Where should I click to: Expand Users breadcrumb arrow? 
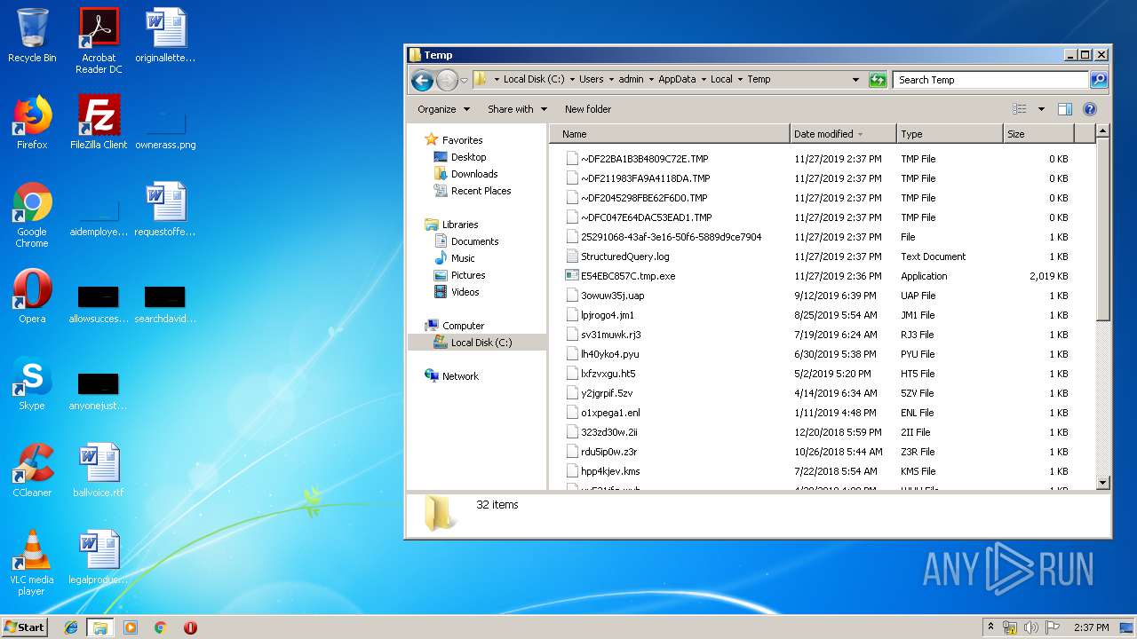611,80
